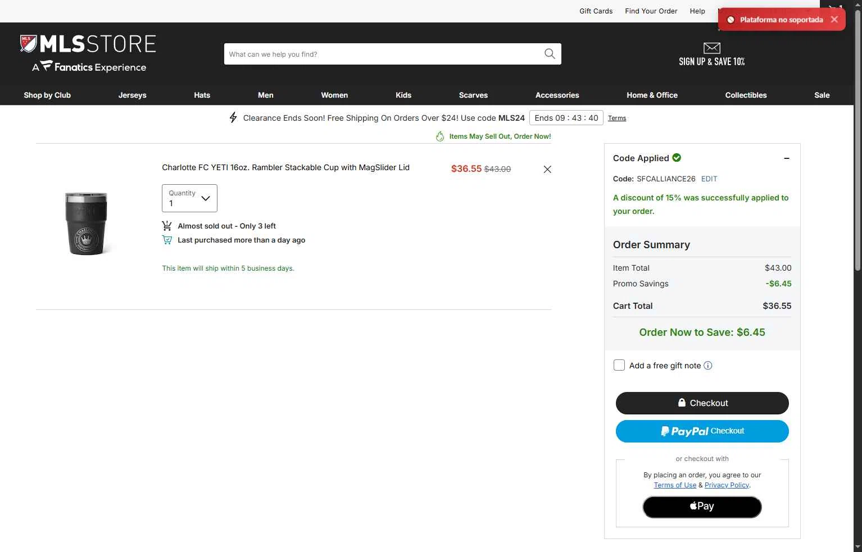Open the Terms of Use link
This screenshot has width=862, height=552.
[x=675, y=485]
